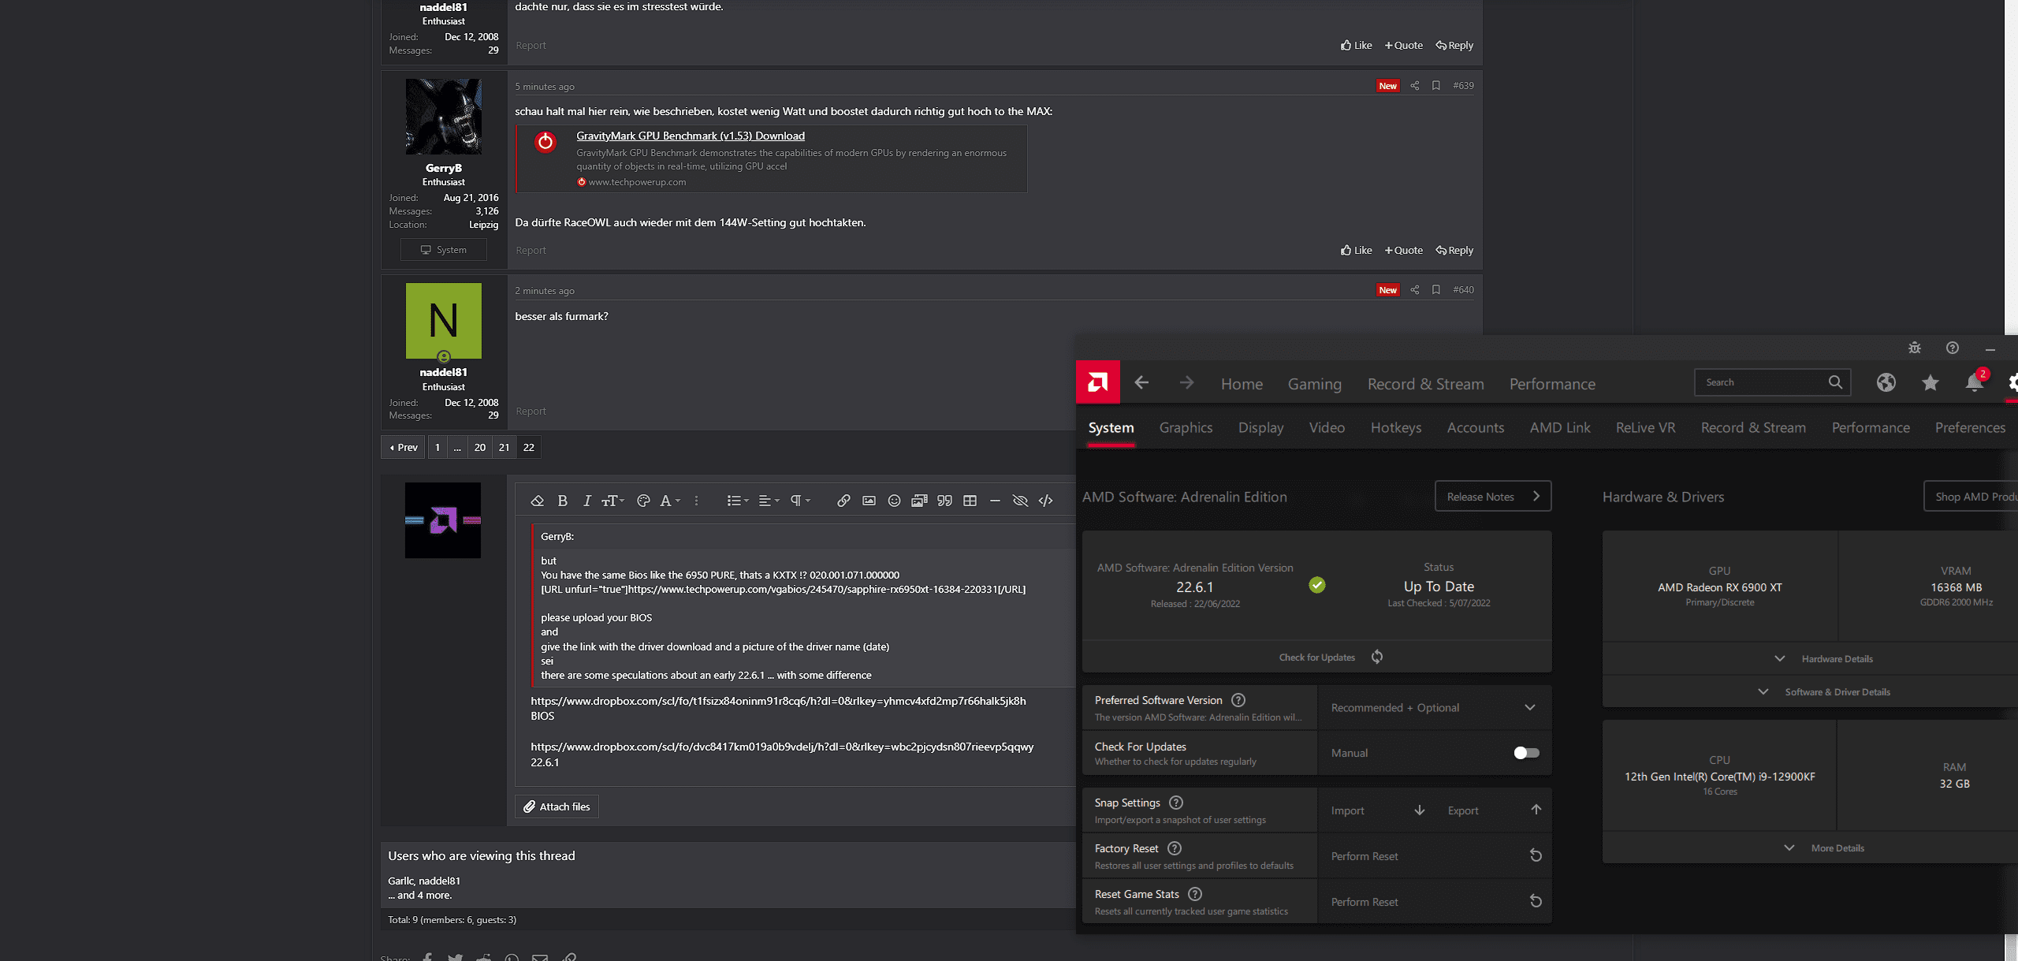Click Perform Reset for Factory Reset
The height and width of the screenshot is (961, 2018).
pos(1435,856)
